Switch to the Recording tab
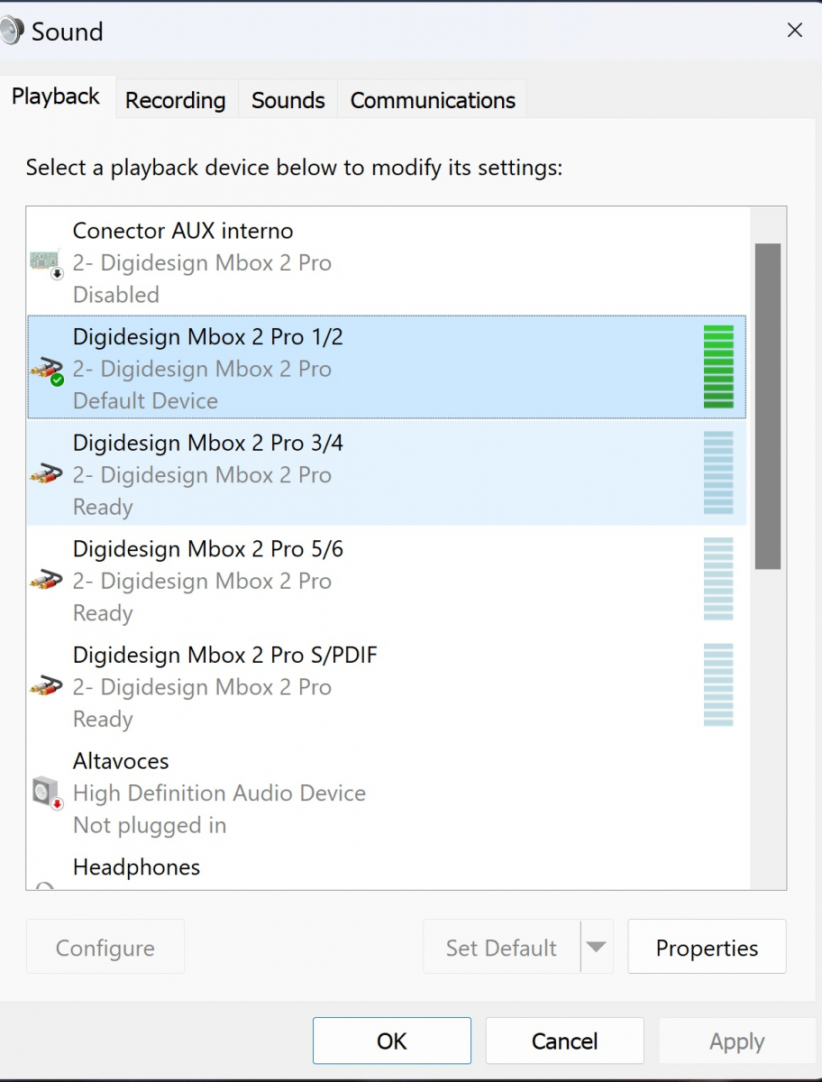 (175, 100)
